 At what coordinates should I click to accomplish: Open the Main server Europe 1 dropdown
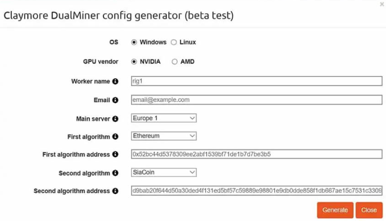(164, 118)
